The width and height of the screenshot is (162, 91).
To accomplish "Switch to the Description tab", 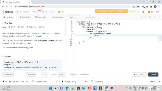I will 8,17.
